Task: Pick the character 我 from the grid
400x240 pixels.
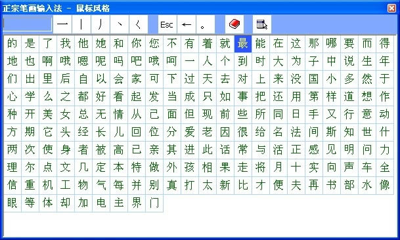Action: [66, 44]
